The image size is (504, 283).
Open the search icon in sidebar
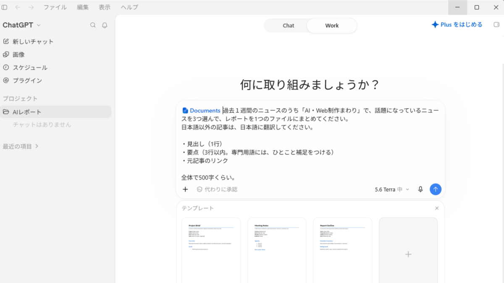pyautogui.click(x=93, y=25)
